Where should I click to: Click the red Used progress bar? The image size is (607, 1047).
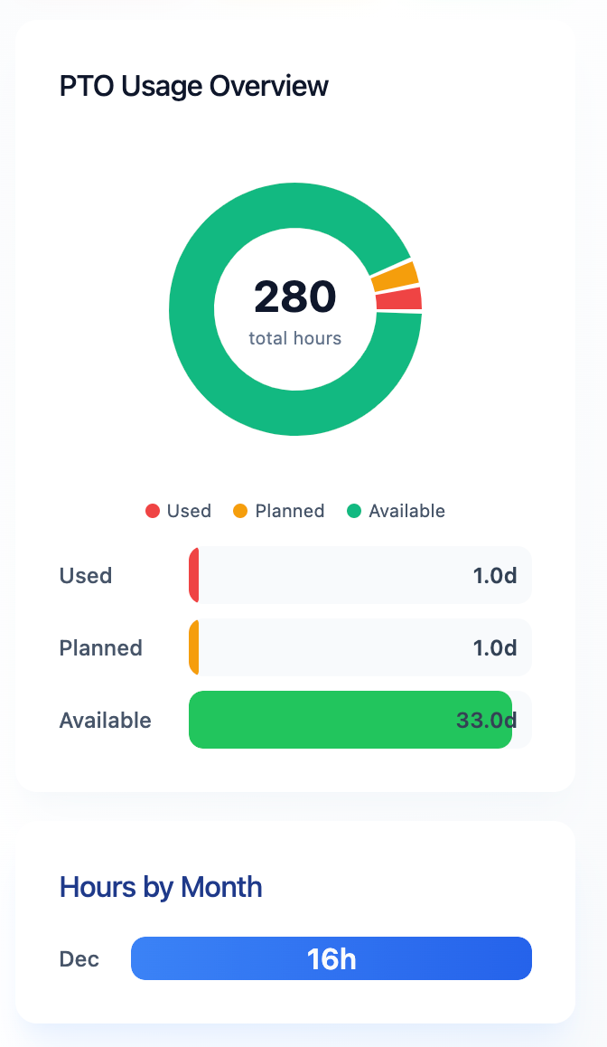click(194, 575)
